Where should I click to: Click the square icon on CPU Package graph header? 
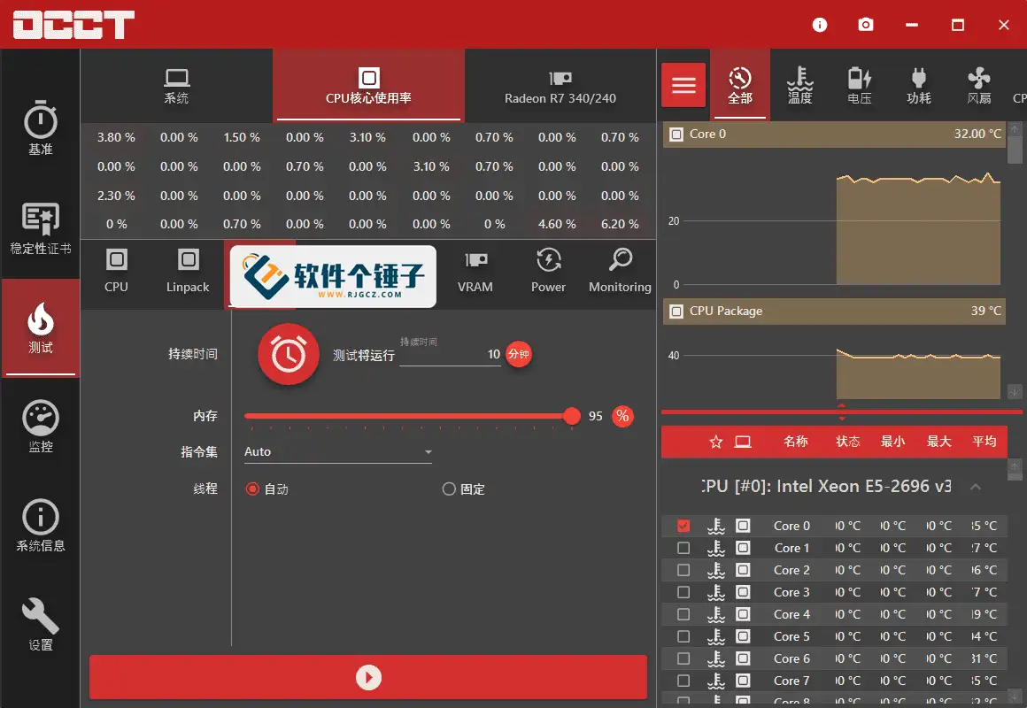point(676,312)
